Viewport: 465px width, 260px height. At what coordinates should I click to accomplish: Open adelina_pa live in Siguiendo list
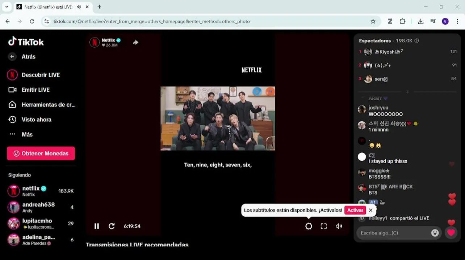pos(41,240)
